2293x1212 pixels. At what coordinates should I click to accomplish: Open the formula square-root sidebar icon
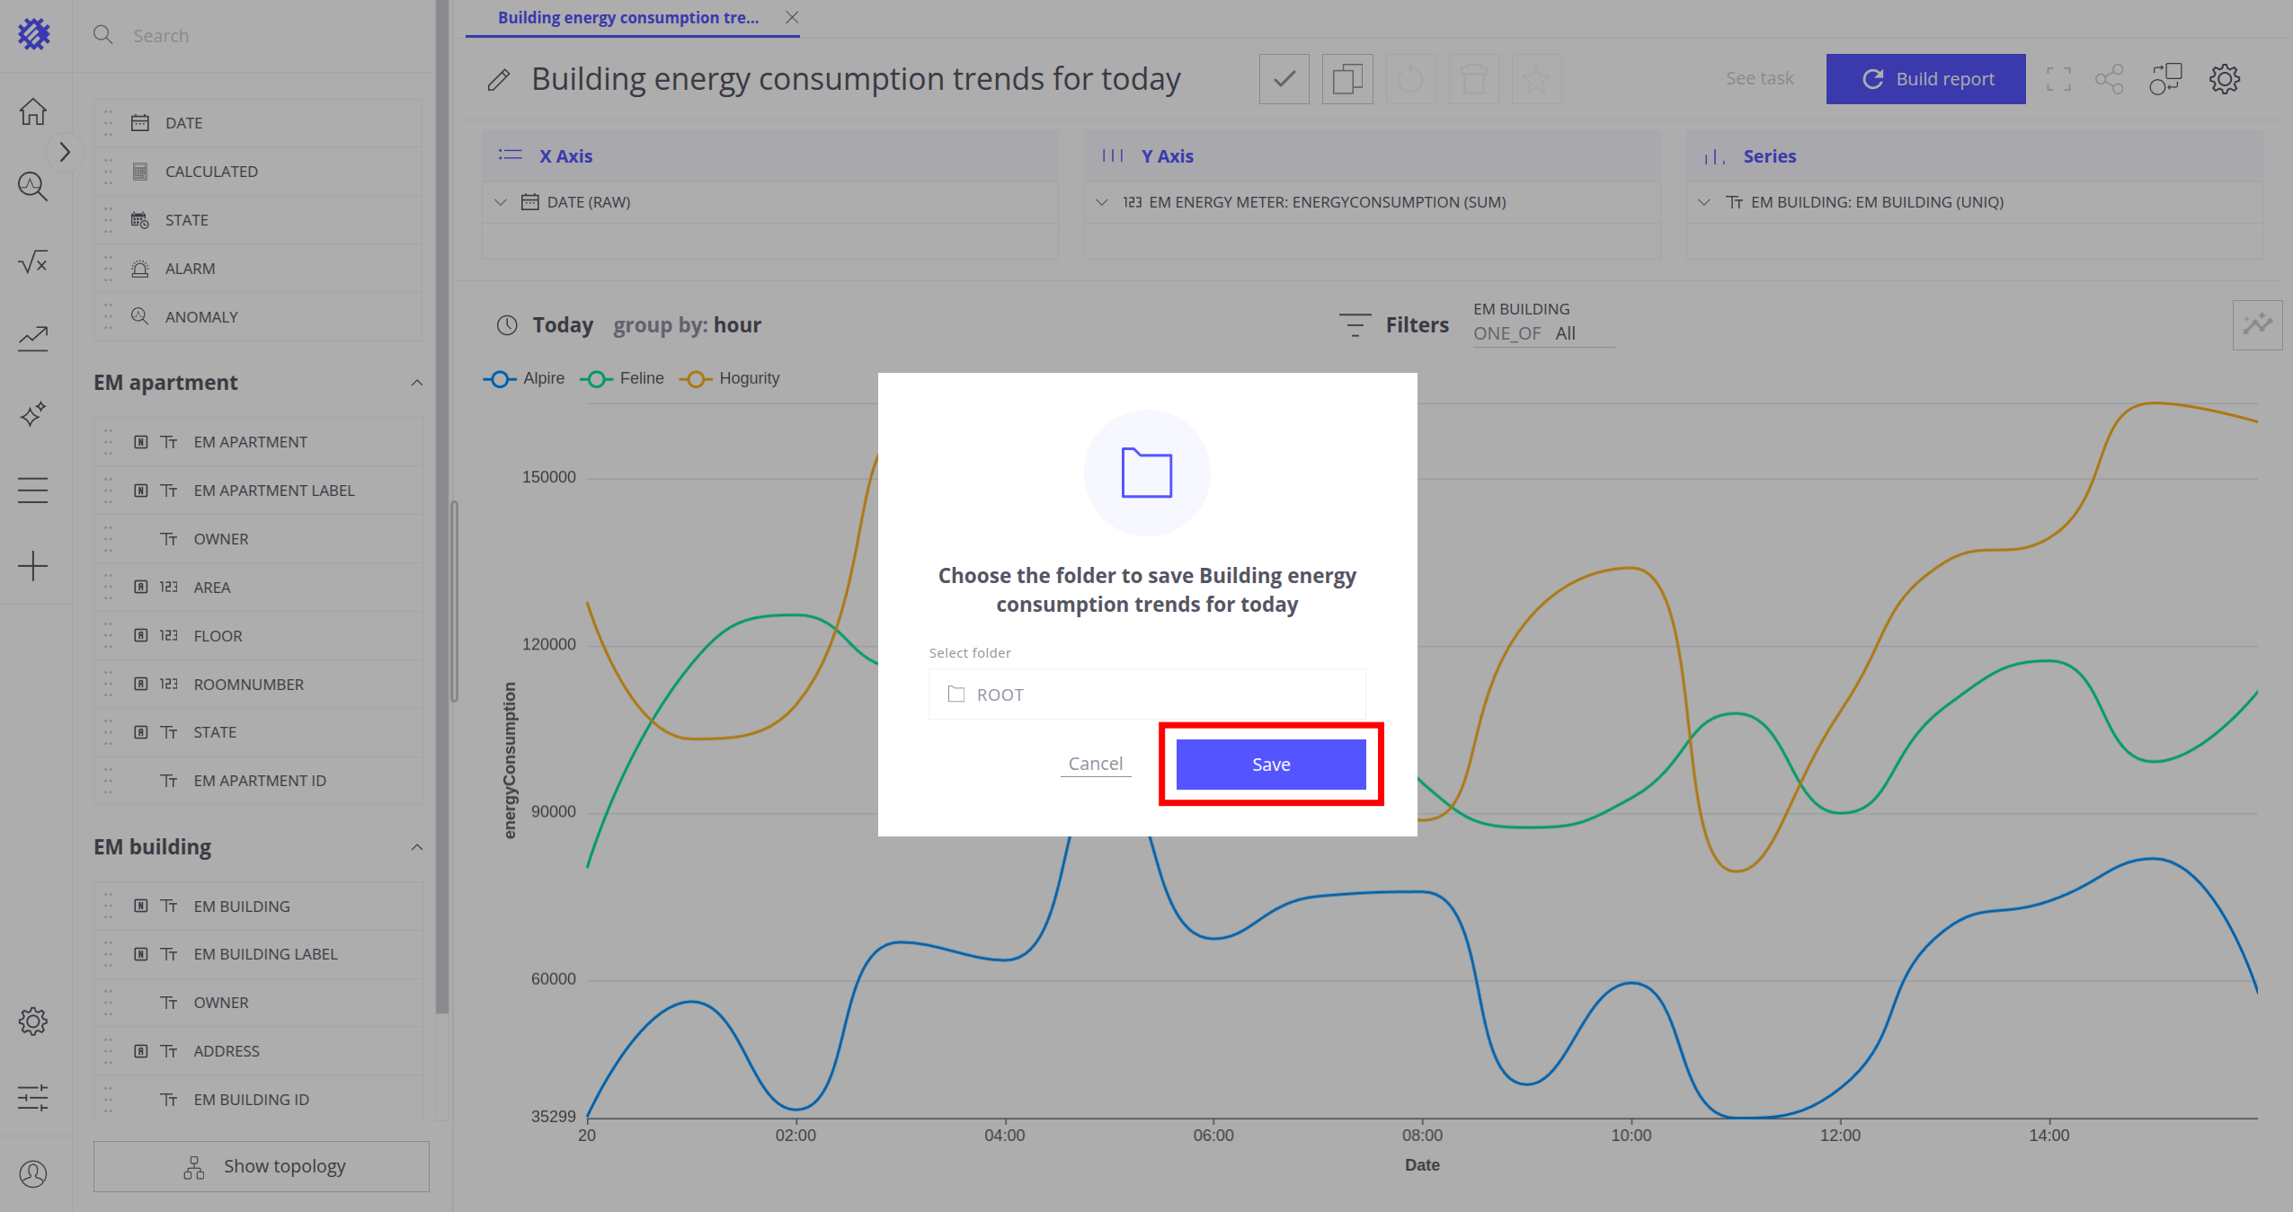33,262
